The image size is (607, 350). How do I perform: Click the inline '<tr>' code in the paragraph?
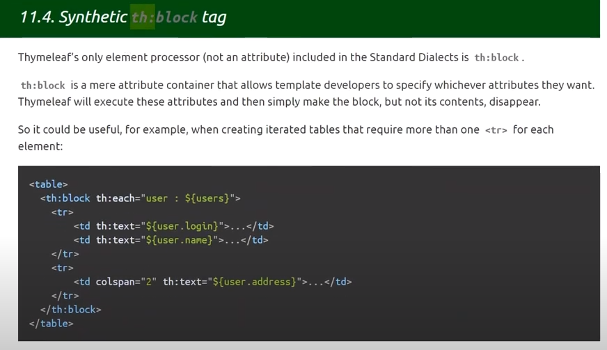click(x=496, y=130)
